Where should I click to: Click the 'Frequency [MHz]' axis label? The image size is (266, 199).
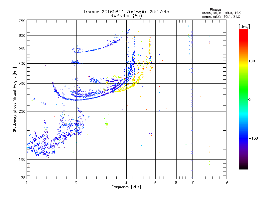tap(126, 187)
